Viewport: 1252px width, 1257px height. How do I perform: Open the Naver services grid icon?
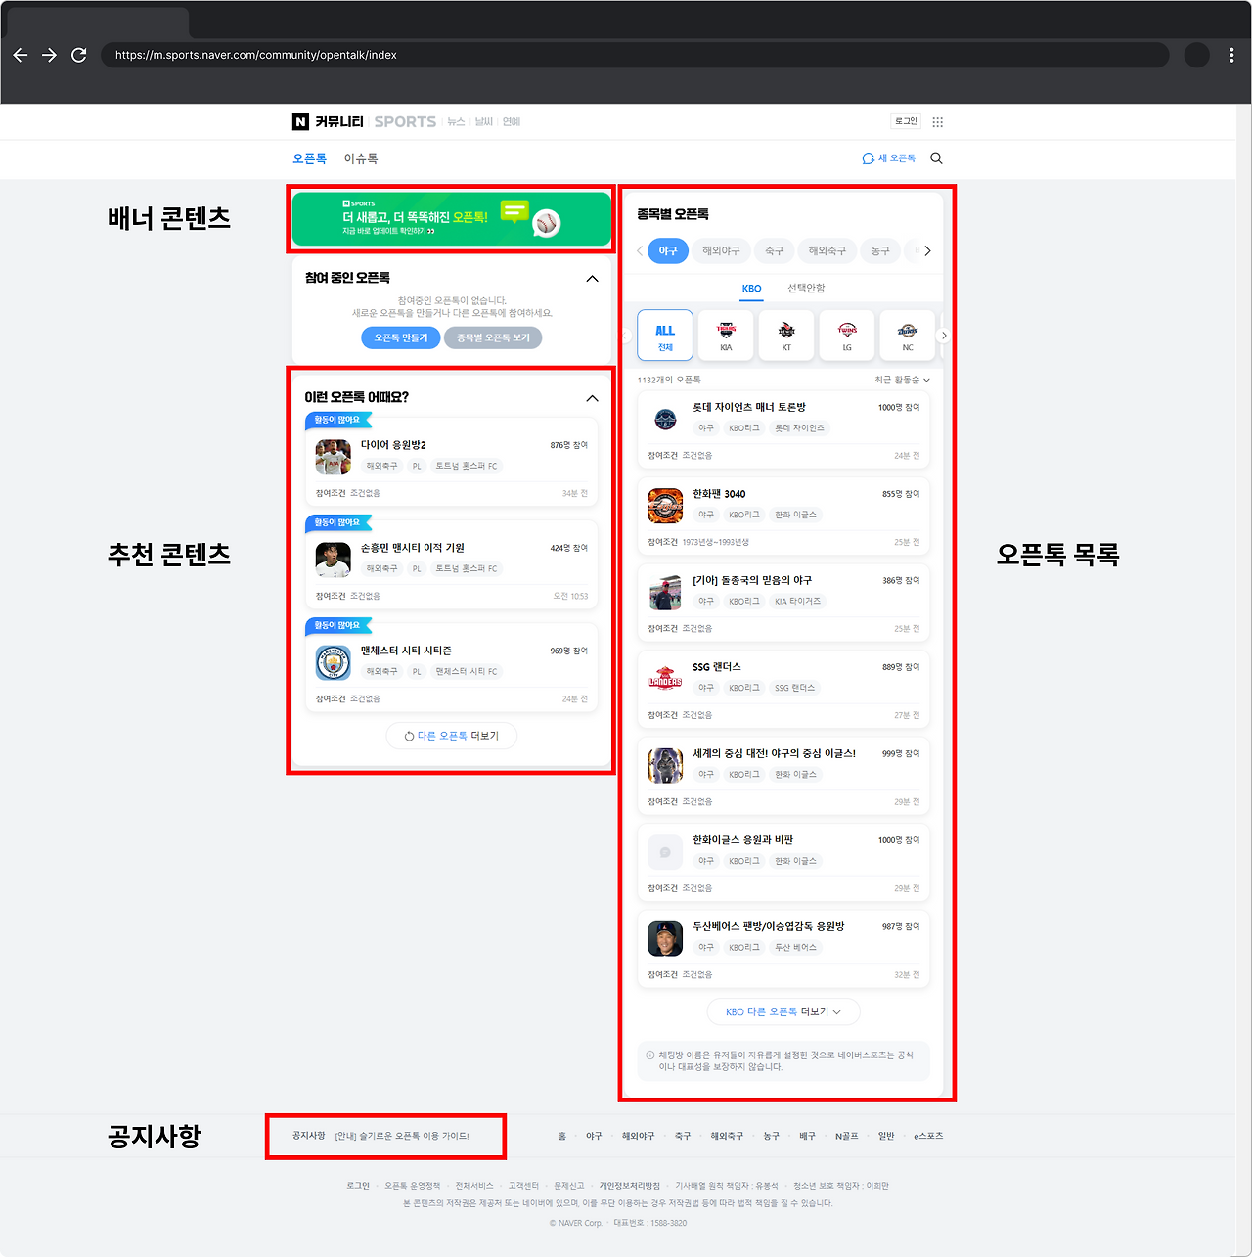(x=938, y=122)
